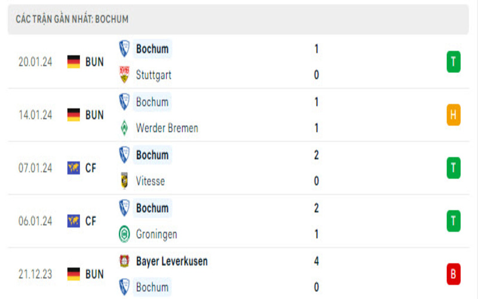Click green T badge for Vitesse match

454,168
